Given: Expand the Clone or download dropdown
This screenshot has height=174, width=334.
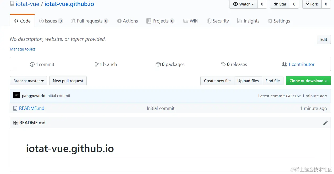Looking at the screenshot, I should point(308,81).
